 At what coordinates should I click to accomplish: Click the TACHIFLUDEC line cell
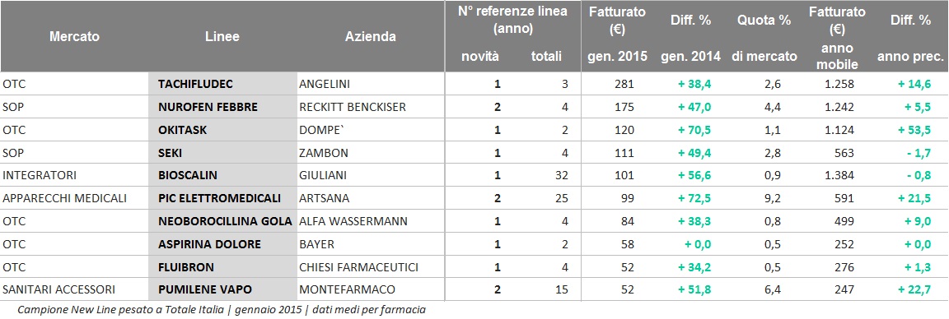point(222,85)
